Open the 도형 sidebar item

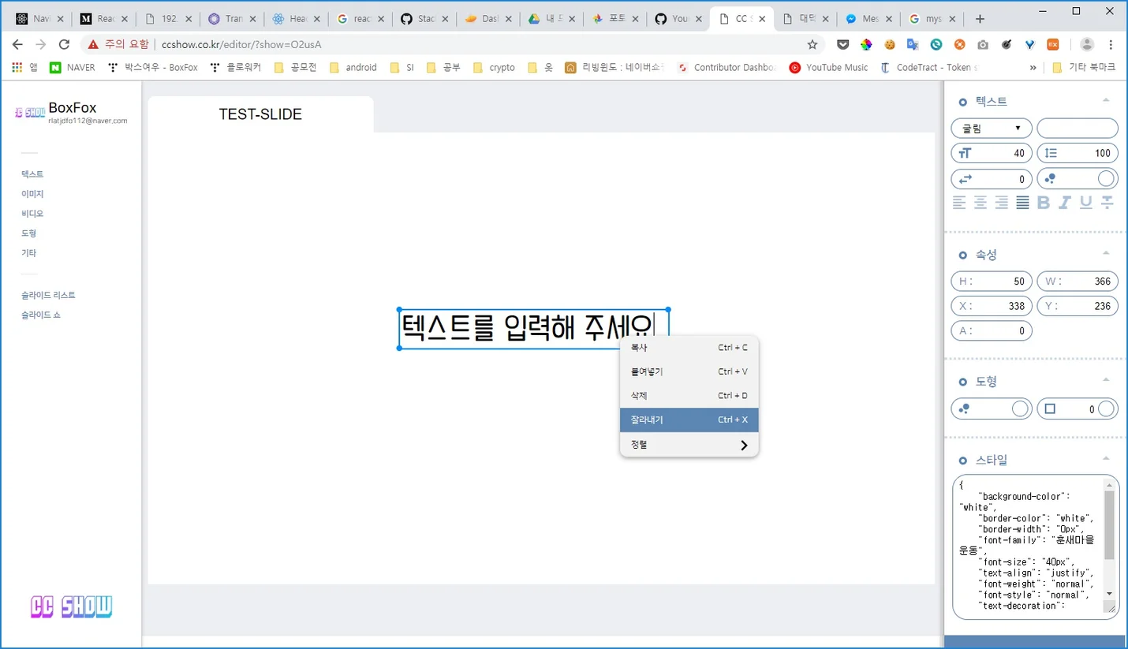(29, 233)
